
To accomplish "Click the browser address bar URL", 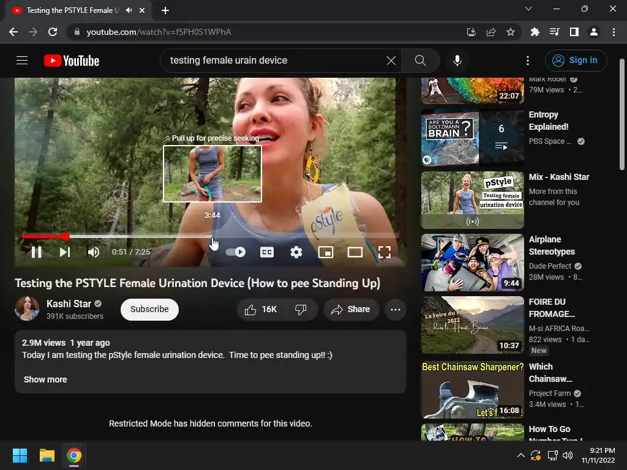I will coord(159,32).
